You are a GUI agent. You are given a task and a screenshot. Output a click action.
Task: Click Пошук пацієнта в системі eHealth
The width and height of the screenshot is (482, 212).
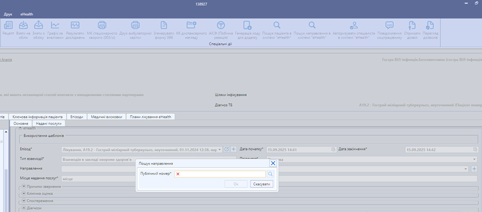click(x=276, y=26)
